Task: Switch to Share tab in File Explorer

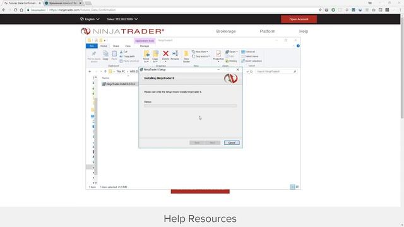Action: click(116, 46)
